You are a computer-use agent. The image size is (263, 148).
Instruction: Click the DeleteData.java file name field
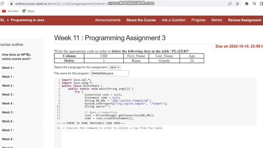click(x=110, y=73)
